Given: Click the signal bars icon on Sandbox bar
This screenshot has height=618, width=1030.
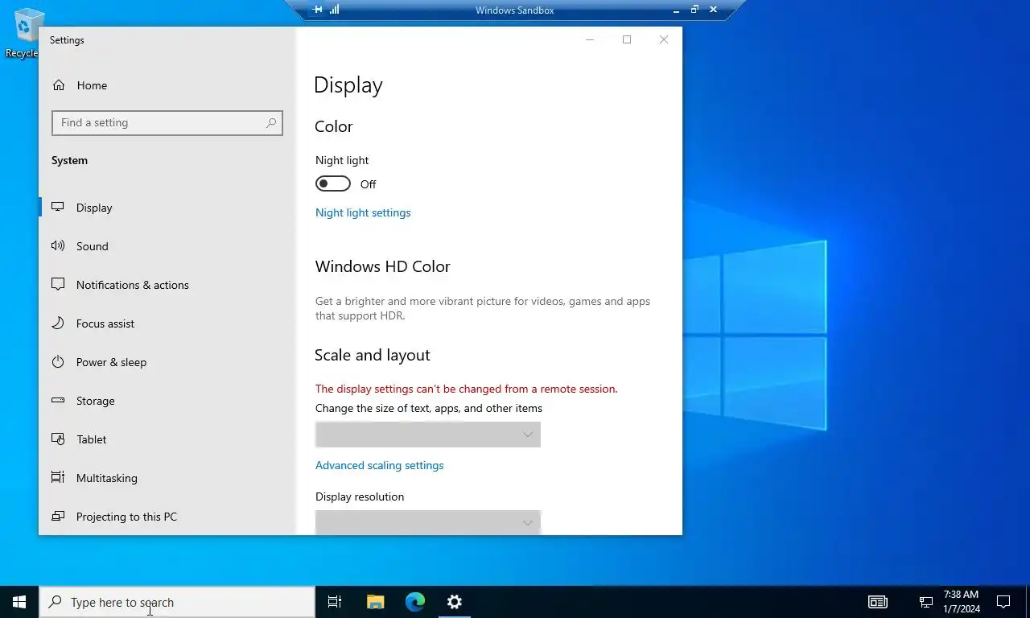Looking at the screenshot, I should (x=335, y=10).
